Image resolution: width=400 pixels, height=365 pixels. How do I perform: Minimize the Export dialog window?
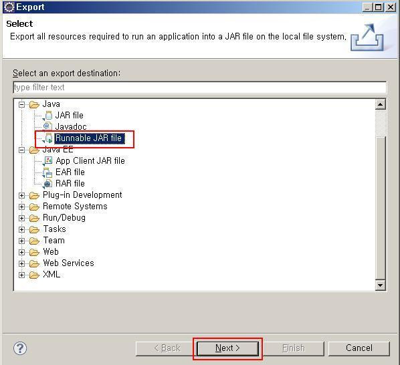367,7
